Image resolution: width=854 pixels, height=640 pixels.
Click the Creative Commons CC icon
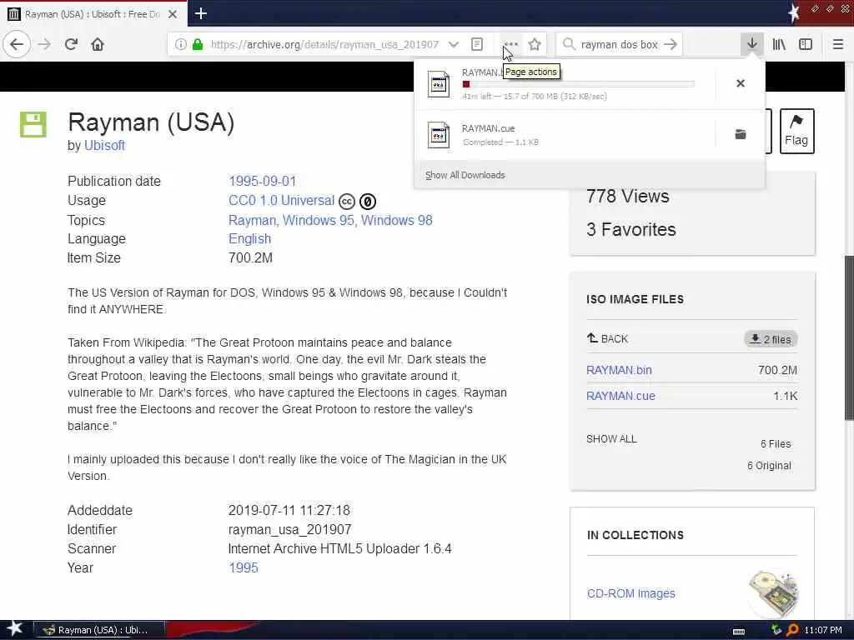[x=347, y=202]
